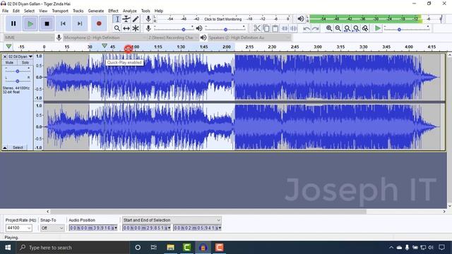Skip to end of track
This screenshot has width=452, height=254.
coord(80,23)
